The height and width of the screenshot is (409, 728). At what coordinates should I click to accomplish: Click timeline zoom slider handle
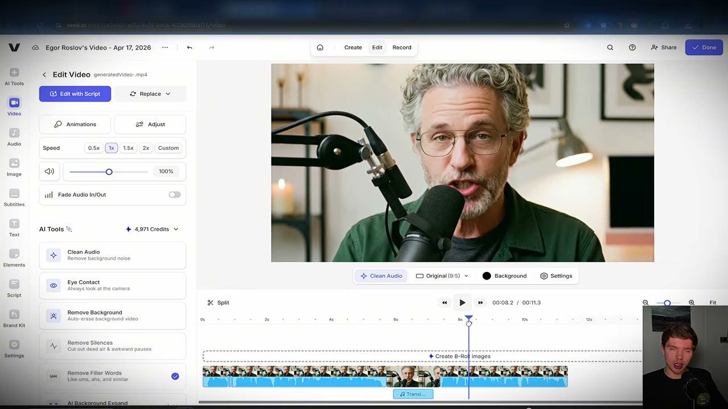667,303
